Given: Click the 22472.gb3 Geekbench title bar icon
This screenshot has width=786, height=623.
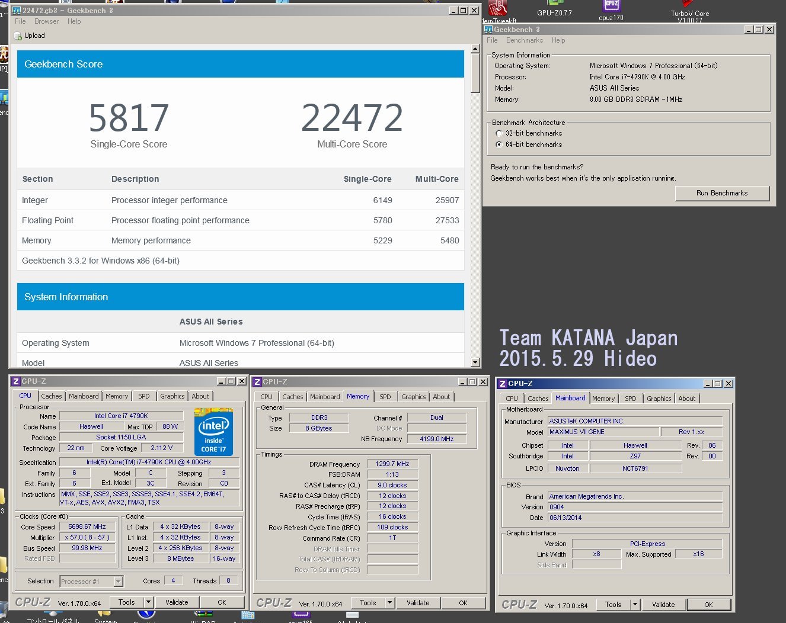Looking at the screenshot, I should (17, 11).
